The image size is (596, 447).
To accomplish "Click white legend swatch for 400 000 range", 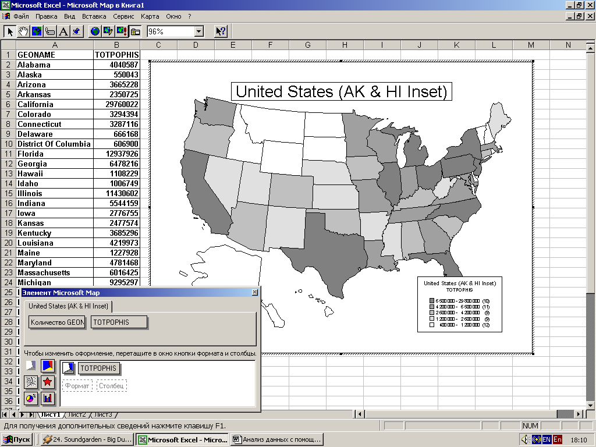I will coord(431,325).
